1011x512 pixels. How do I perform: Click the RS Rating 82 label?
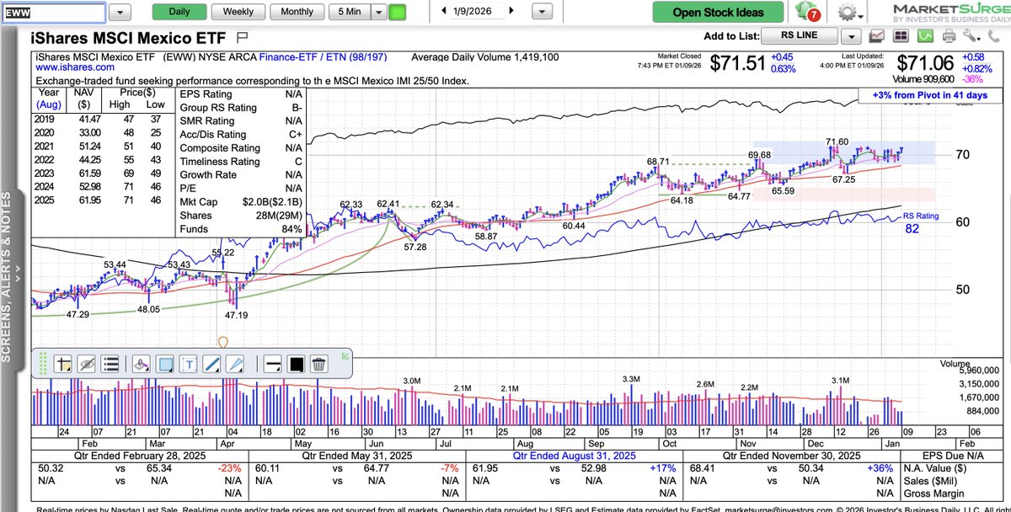[921, 222]
